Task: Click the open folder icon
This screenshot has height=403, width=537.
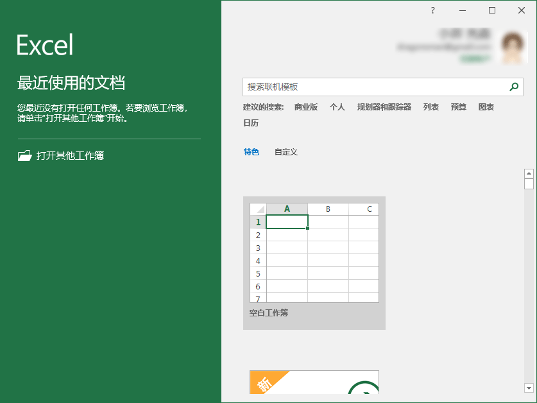Action: tap(24, 155)
